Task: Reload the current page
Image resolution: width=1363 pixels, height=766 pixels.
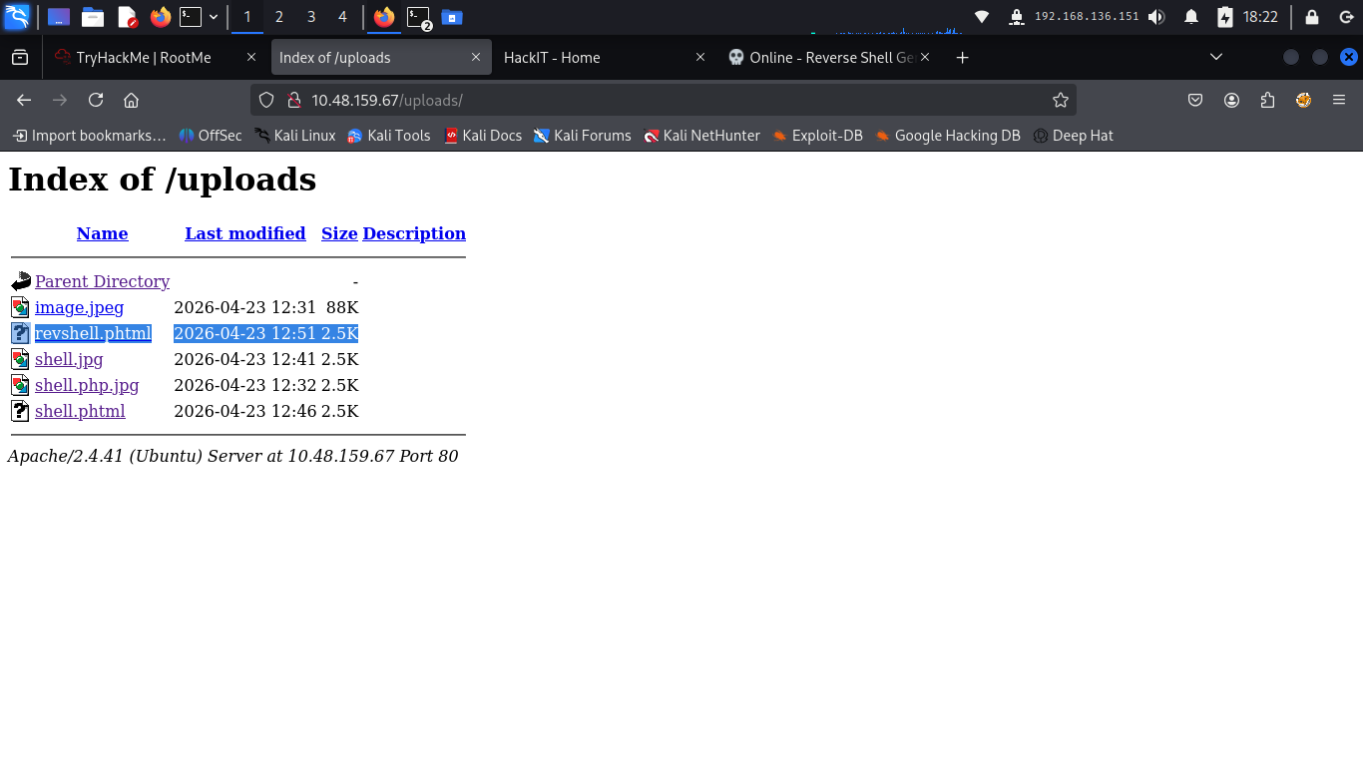Action: (x=96, y=100)
